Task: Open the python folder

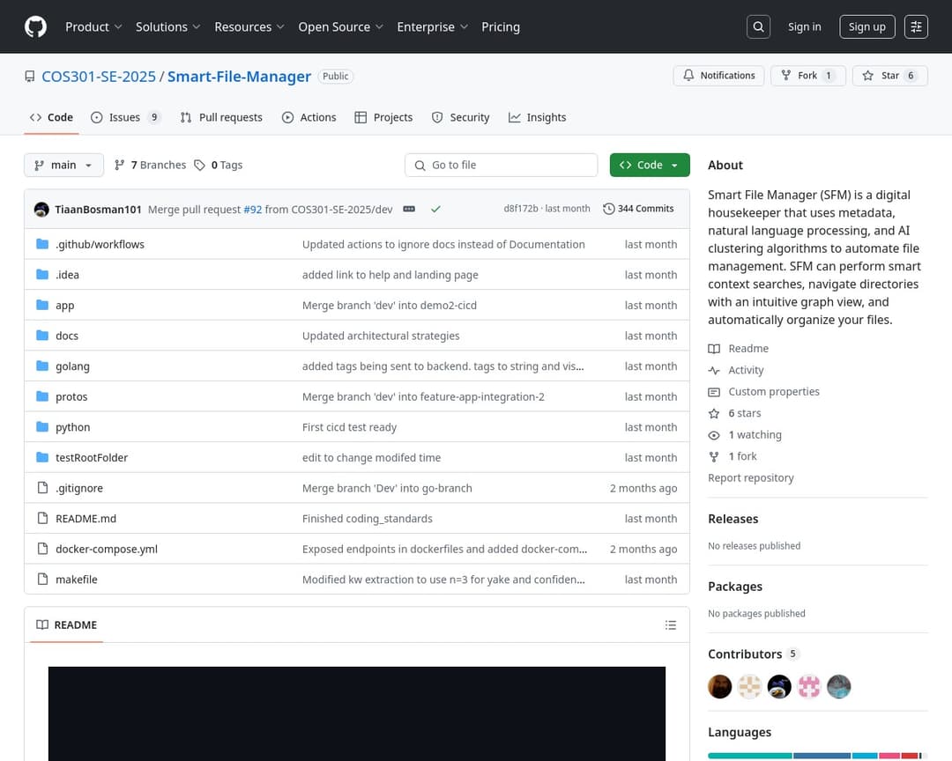Action: [73, 427]
